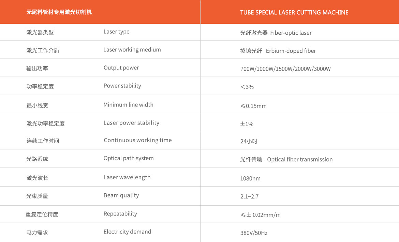Click the Continuous working time label
The width and height of the screenshot is (399, 242).
point(138,140)
